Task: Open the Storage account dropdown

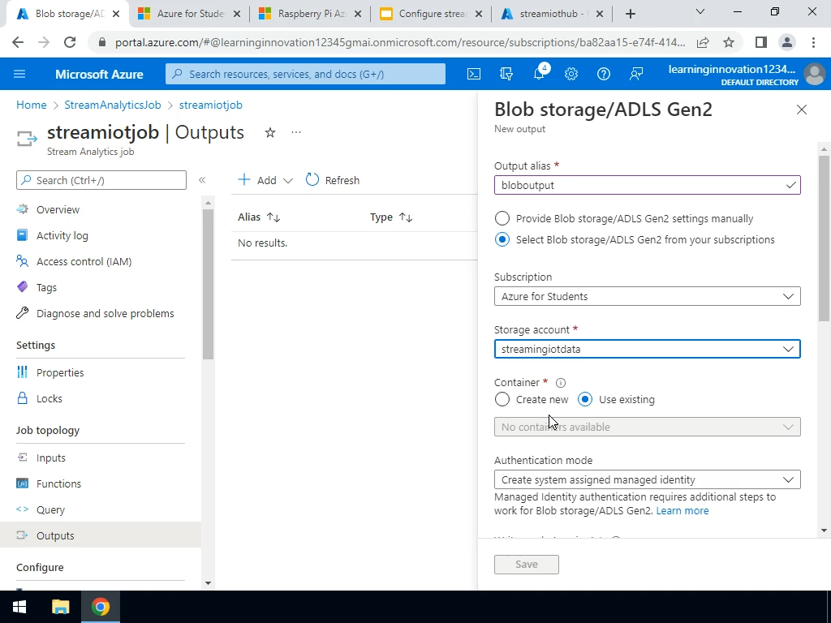Action: [x=647, y=349]
